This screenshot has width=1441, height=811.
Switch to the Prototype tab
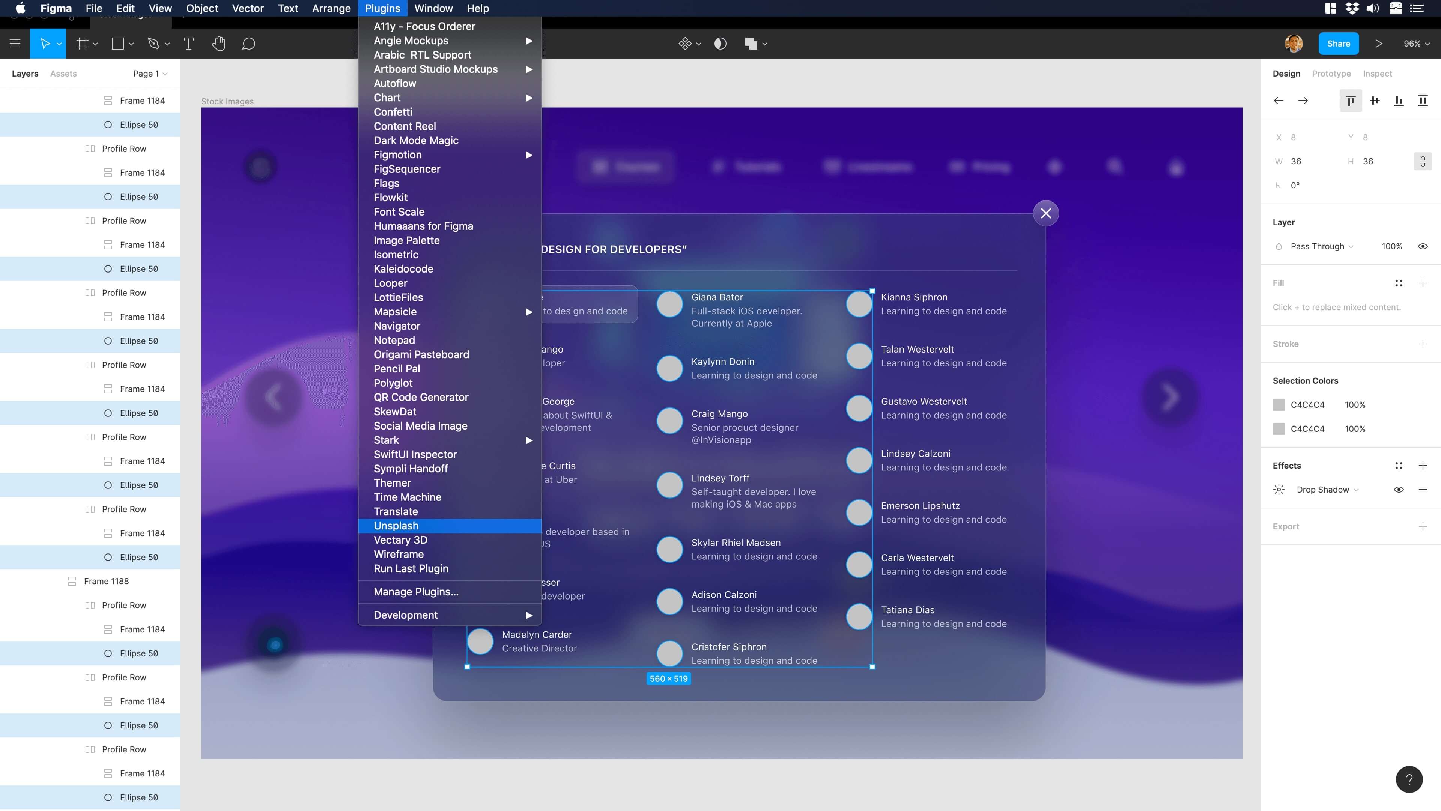click(1331, 74)
